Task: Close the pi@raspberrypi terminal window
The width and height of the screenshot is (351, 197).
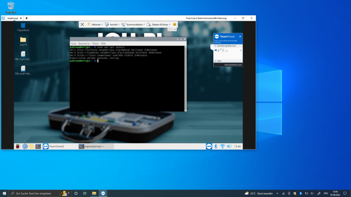Action: [185, 39]
